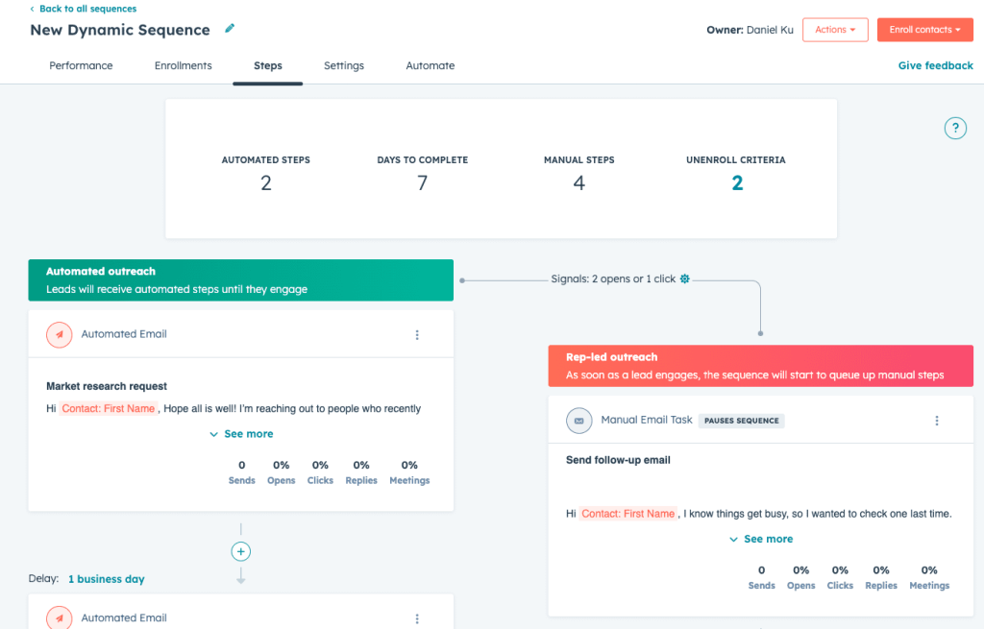
Task: Open the help question mark icon
Action: [x=954, y=129]
